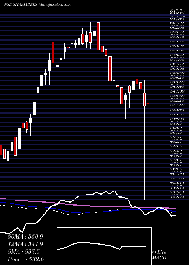Image resolution: width=189 pixels, height=265 pixels.
Task: Click the 444.31 price axis label
Action: 177,192
